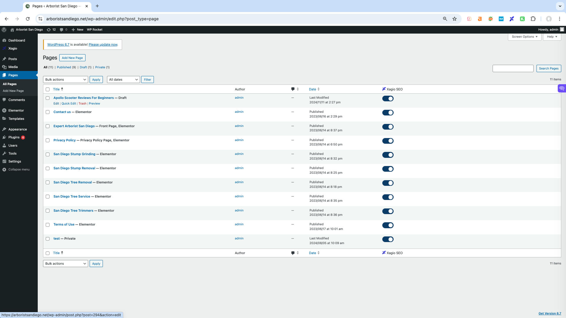The image size is (566, 318).
Task: Check the Expert Arborist San Diego row
Action: pos(47,126)
